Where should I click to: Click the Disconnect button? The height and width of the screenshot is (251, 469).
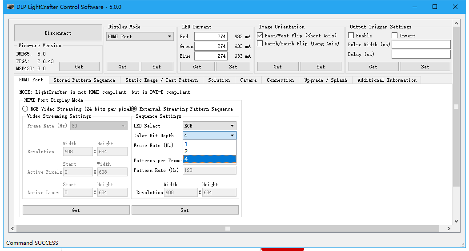[58, 33]
